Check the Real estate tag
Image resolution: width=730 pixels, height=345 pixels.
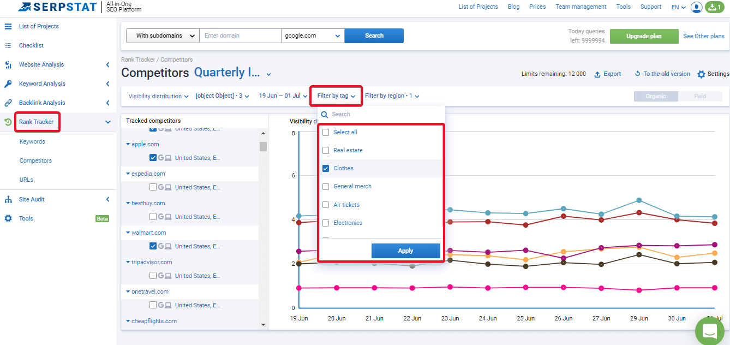click(x=326, y=150)
